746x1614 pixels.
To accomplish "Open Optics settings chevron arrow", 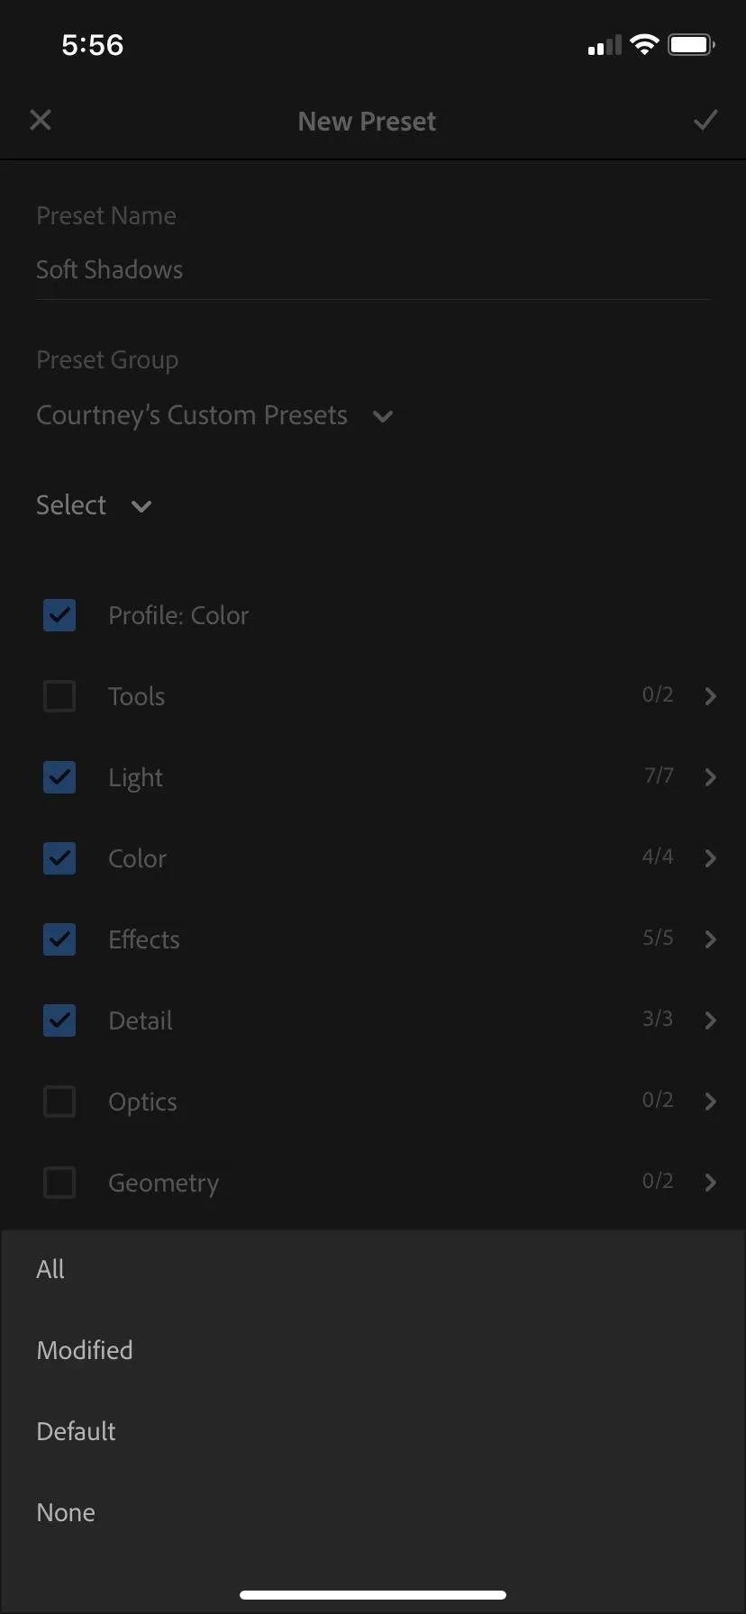I will pos(710,1102).
